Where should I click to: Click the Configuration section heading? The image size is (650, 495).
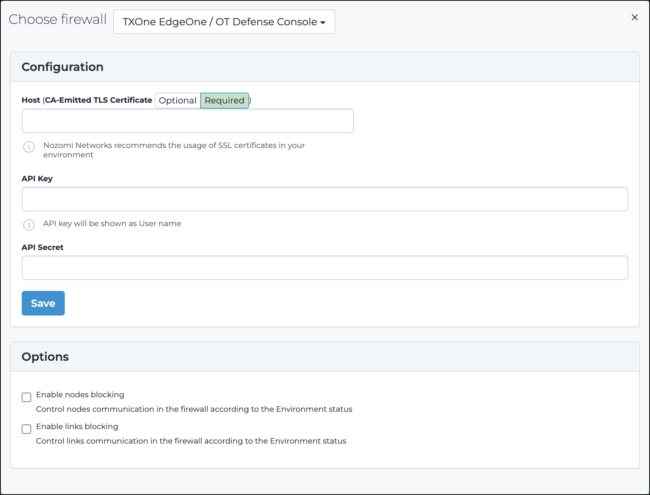pyautogui.click(x=63, y=67)
